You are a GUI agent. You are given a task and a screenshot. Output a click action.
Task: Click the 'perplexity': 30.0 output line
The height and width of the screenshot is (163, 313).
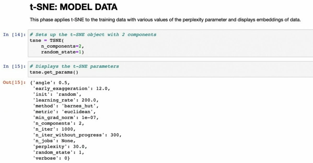coord(60,146)
